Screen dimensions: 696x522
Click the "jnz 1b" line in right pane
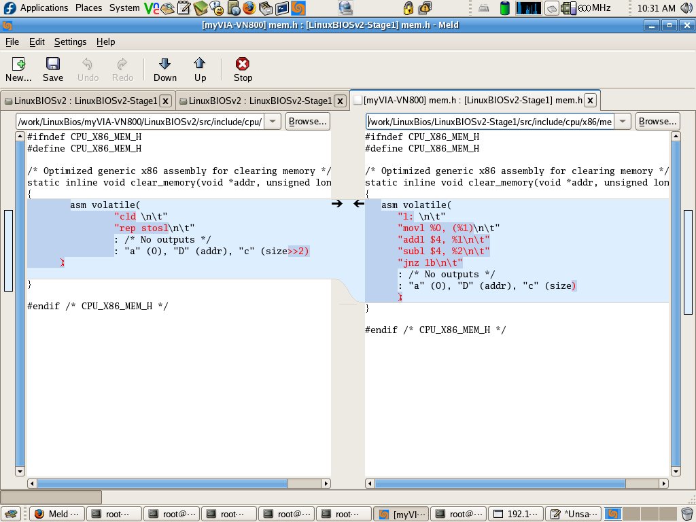[x=430, y=263]
